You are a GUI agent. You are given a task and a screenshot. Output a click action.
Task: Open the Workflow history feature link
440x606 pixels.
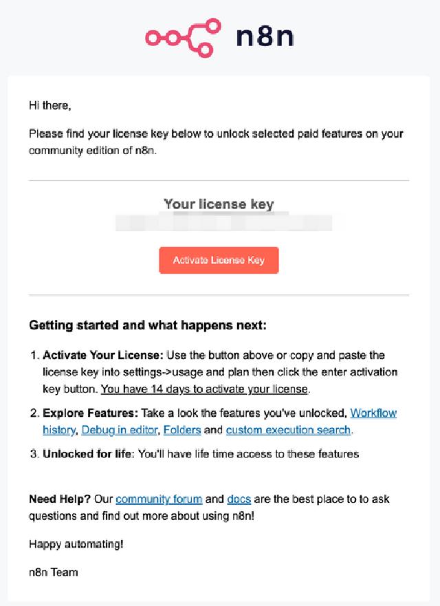click(374, 413)
